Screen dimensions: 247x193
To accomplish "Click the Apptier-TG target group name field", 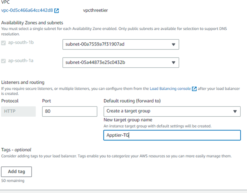I will pyautogui.click(x=172, y=135).
